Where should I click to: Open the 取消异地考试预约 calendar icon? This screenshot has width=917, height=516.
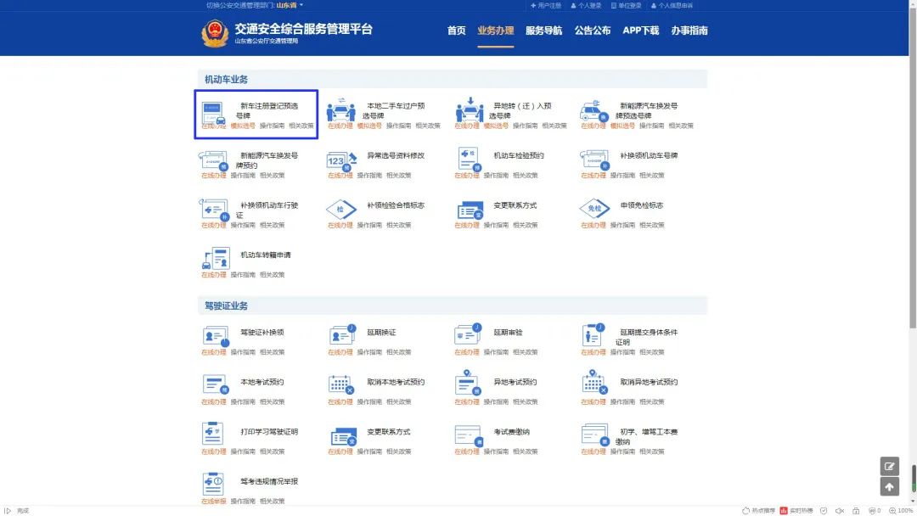tap(594, 383)
